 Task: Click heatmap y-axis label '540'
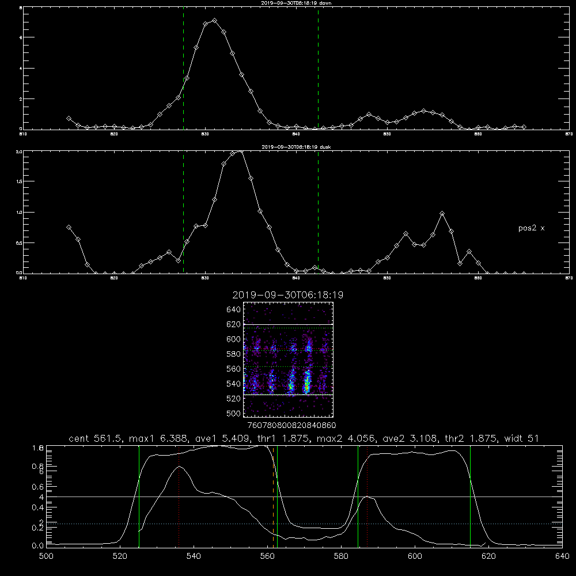[234, 384]
